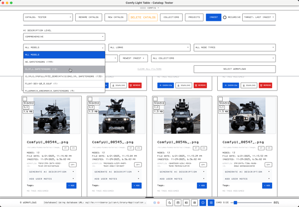299x207 pixels.
Task: Open the All LoRAs dropdown
Action: click(149, 47)
